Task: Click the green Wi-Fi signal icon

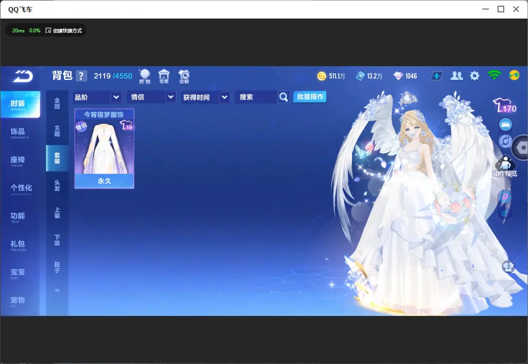Action: 494,75
